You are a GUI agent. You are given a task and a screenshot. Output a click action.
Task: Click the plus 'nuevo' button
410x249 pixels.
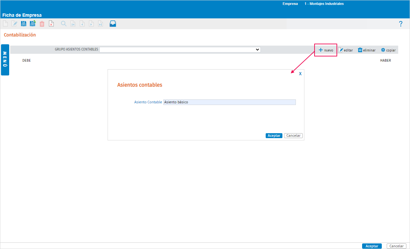click(x=326, y=50)
